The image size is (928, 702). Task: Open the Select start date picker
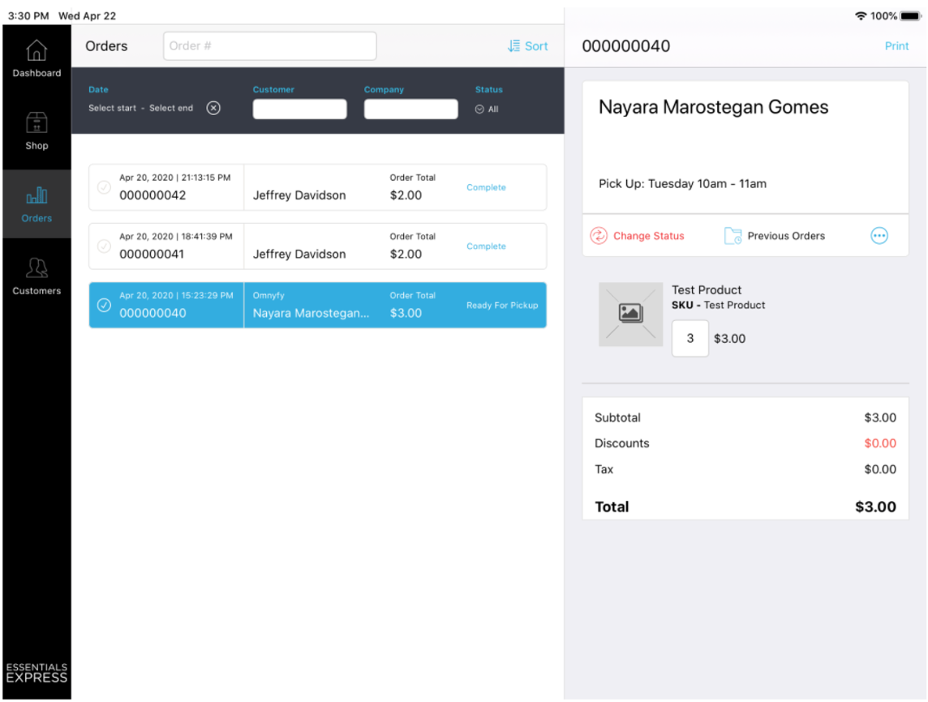tap(113, 109)
